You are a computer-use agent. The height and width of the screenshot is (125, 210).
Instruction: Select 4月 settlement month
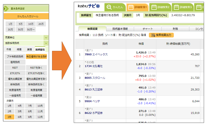coord(20,106)
